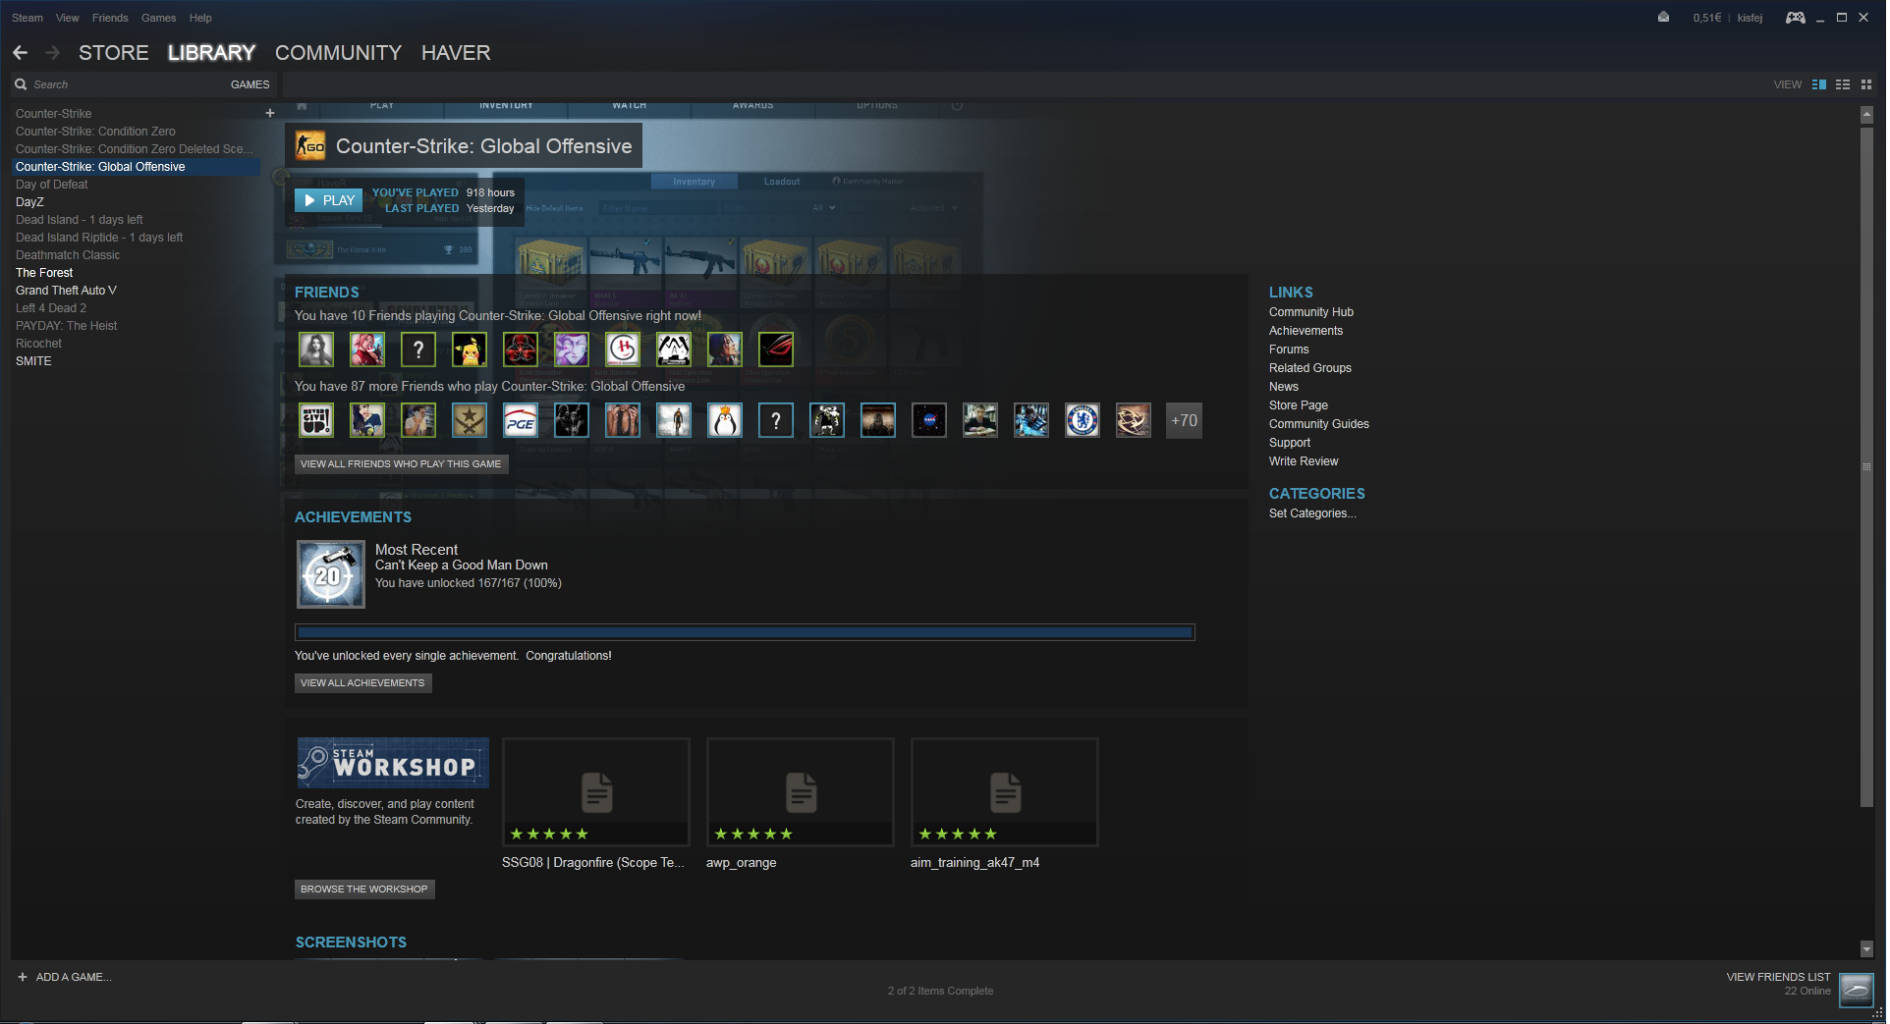Click the 0,51€ wallet balance
This screenshot has width=1890, height=1024.
(1706, 18)
